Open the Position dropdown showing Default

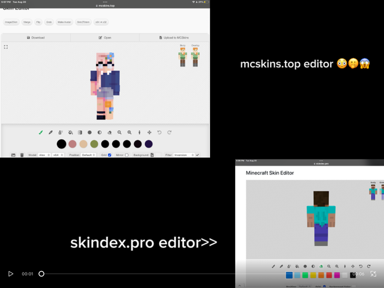(x=88, y=155)
